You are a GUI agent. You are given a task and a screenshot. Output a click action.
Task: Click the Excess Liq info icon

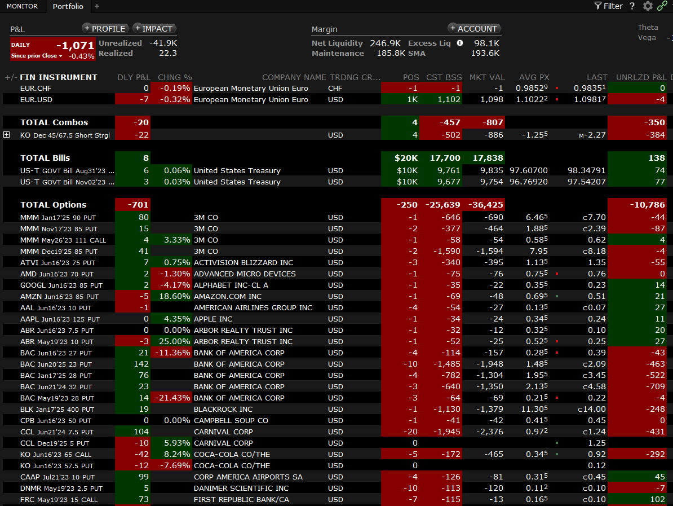click(x=460, y=43)
